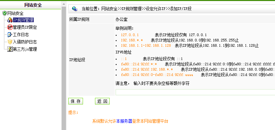
Task: Click the fe80::21d:92ff:0-fe80::21d:92ff:aaaa example
Action: pos(157,75)
